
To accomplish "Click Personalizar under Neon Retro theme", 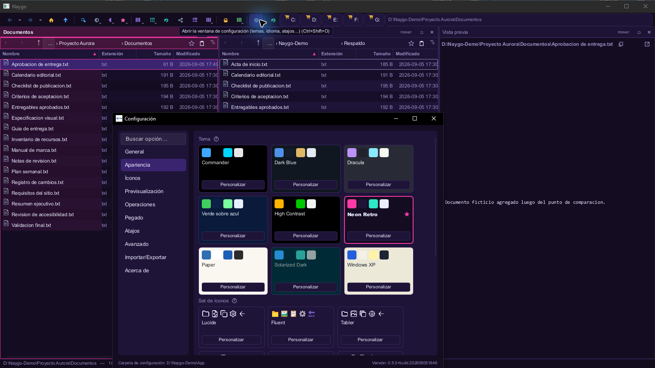I will tap(378, 236).
